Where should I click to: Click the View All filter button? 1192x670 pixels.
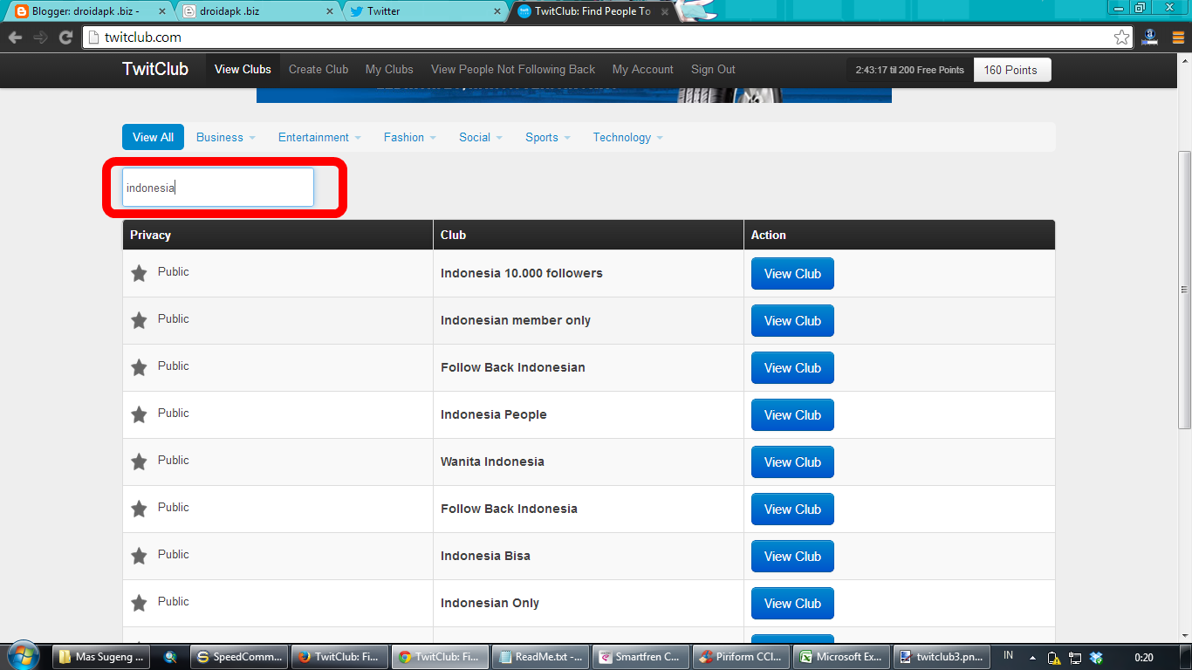pyautogui.click(x=153, y=137)
